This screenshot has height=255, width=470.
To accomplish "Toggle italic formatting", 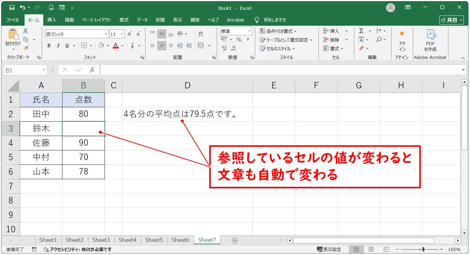I will 58,45.
